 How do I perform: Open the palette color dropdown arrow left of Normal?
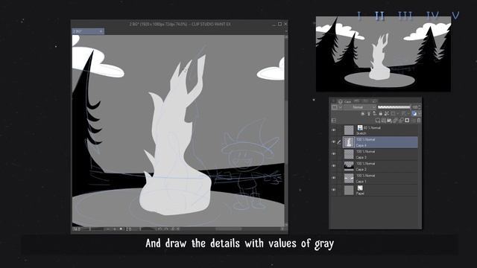pos(341,107)
